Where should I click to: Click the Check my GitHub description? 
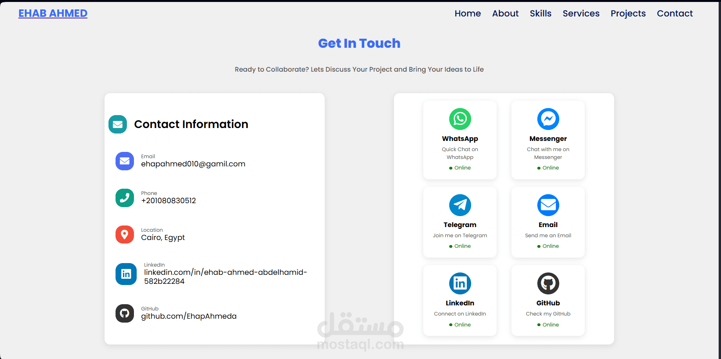[548, 314]
